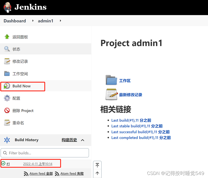Click the search magnifier in Filter builds
This screenshot has height=178, width=208.
coord(5,153)
